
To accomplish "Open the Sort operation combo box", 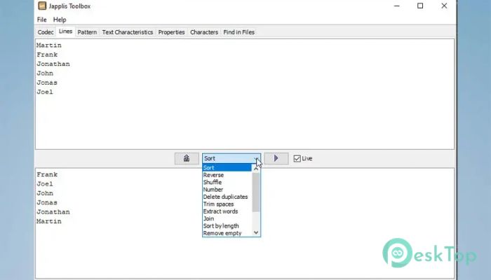I will (x=231, y=158).
